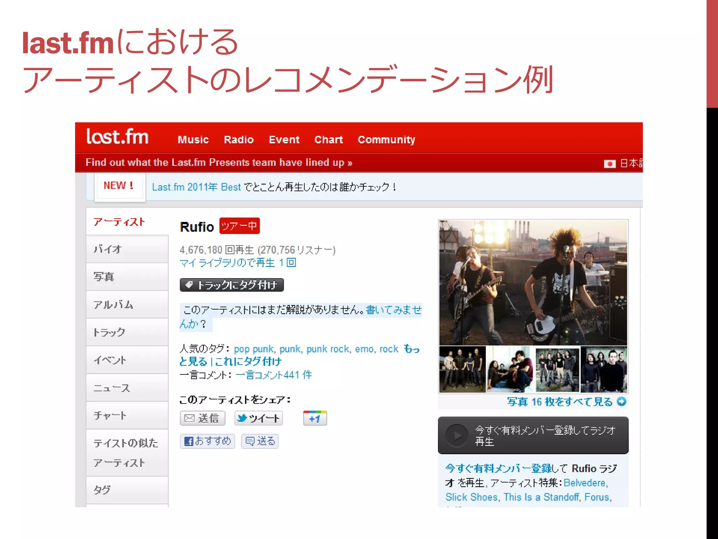
Task: Open the Radio menu
Action: pos(239,140)
